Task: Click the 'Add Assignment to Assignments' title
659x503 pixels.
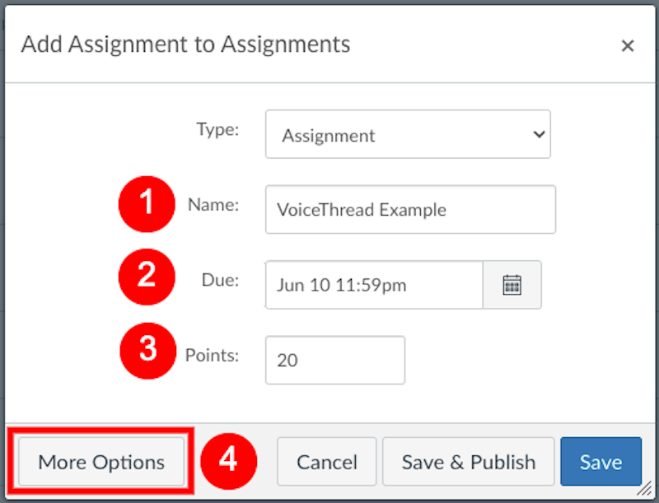Action: [x=185, y=44]
